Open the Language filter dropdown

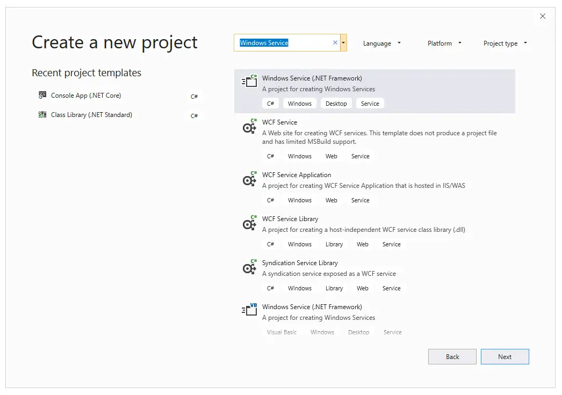click(x=381, y=43)
